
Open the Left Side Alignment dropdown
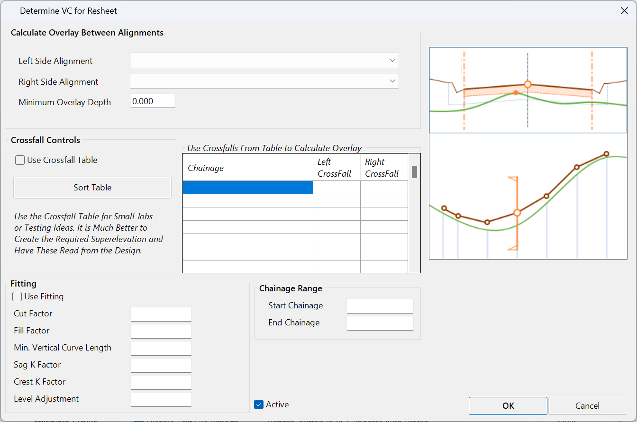tap(265, 61)
